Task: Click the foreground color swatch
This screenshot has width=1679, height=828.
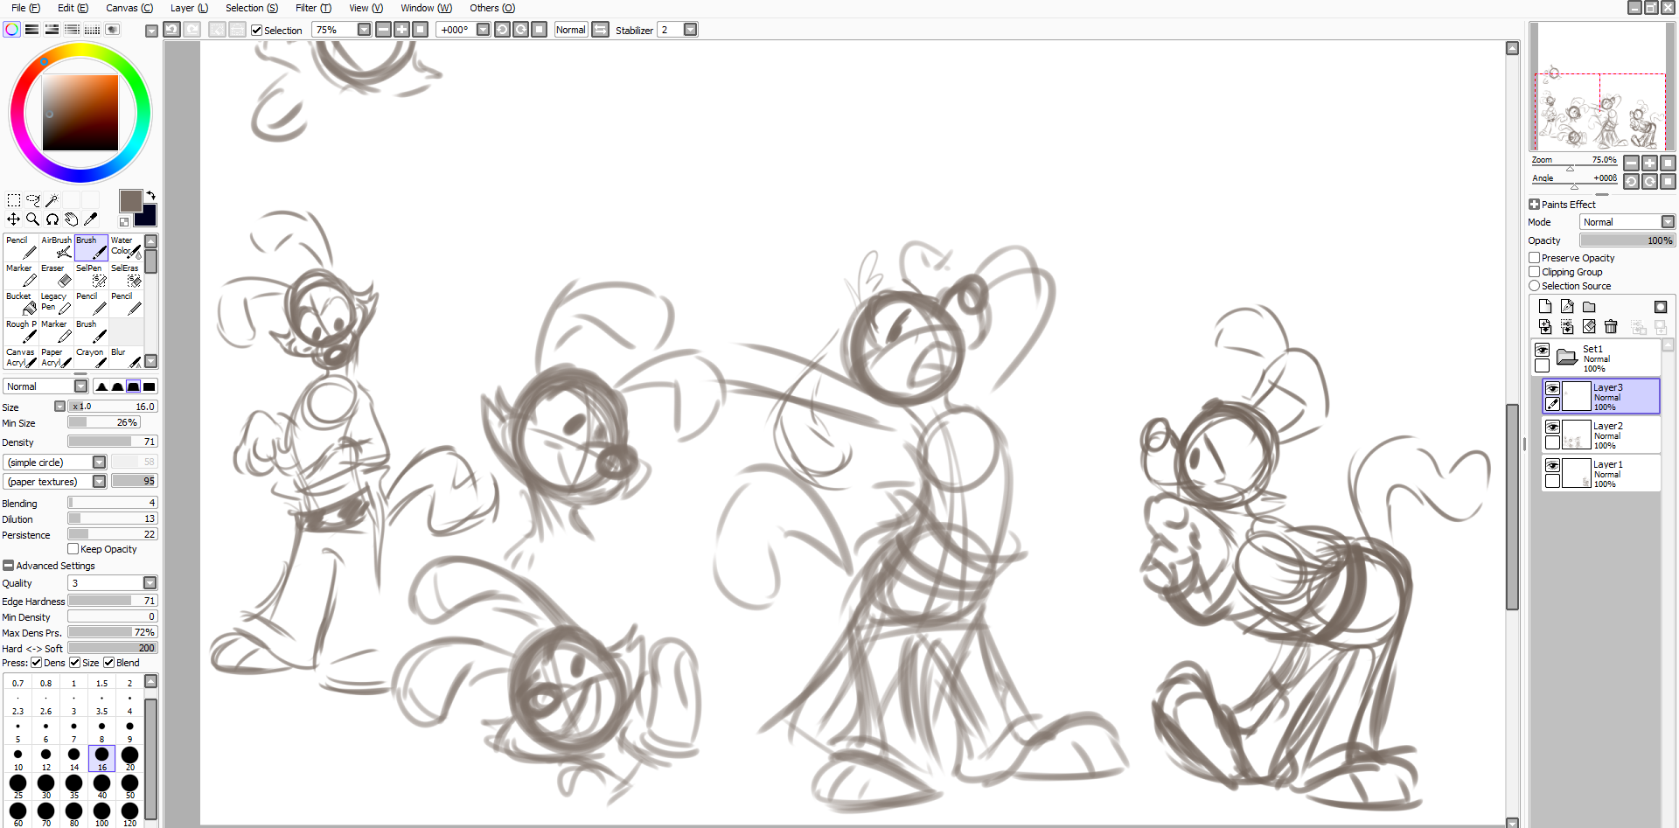Action: (130, 200)
